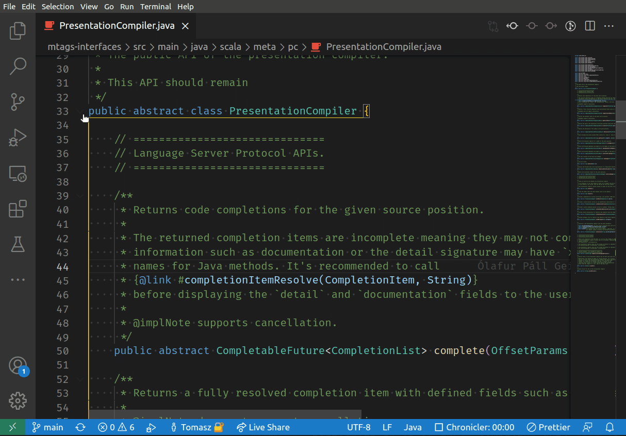Expand the main breadcrumb segment
The image size is (626, 436).
pos(168,47)
